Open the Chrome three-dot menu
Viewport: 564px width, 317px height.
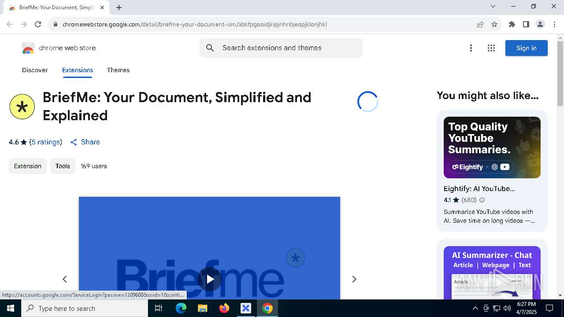click(x=555, y=24)
